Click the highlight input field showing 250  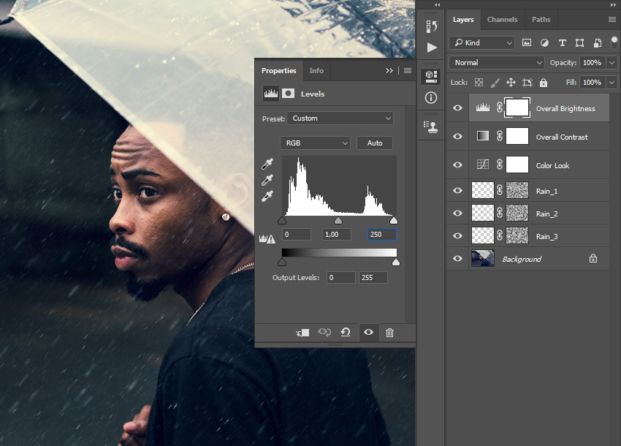(x=382, y=234)
